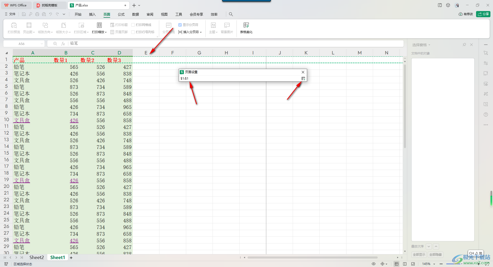Click the zoom magnifier icon in the formula bar
Viewport: 493px width, 267px height.
55,44
